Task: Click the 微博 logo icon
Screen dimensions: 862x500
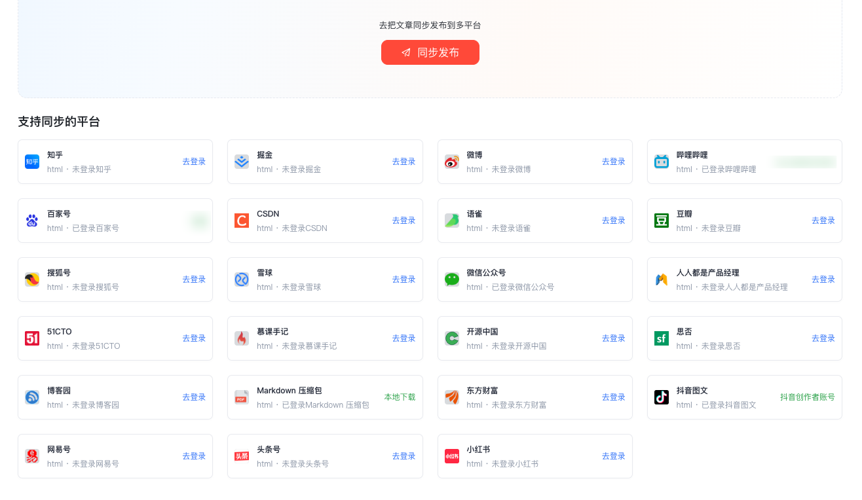Action: (x=452, y=162)
